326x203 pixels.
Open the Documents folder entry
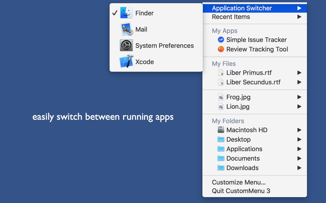255,158
